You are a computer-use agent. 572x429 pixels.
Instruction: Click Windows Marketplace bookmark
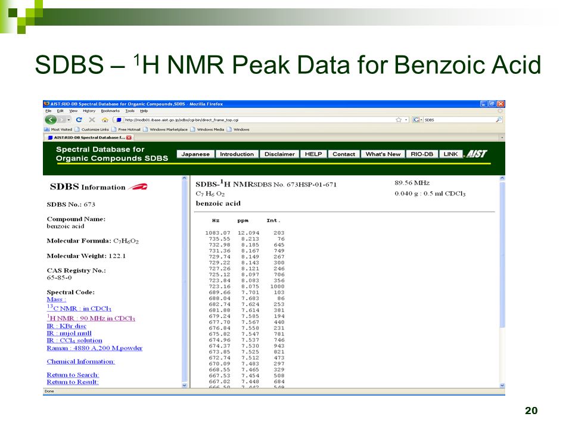165,129
